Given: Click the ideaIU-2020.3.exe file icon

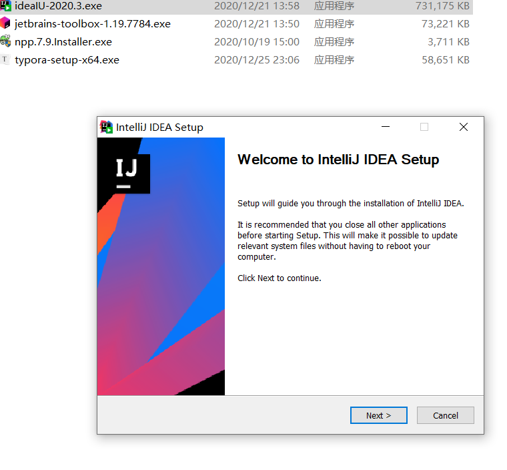Looking at the screenshot, I should click(x=6, y=6).
